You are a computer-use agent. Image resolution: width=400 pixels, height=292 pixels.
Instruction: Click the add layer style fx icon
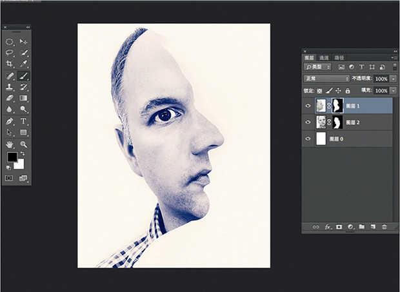(328, 227)
